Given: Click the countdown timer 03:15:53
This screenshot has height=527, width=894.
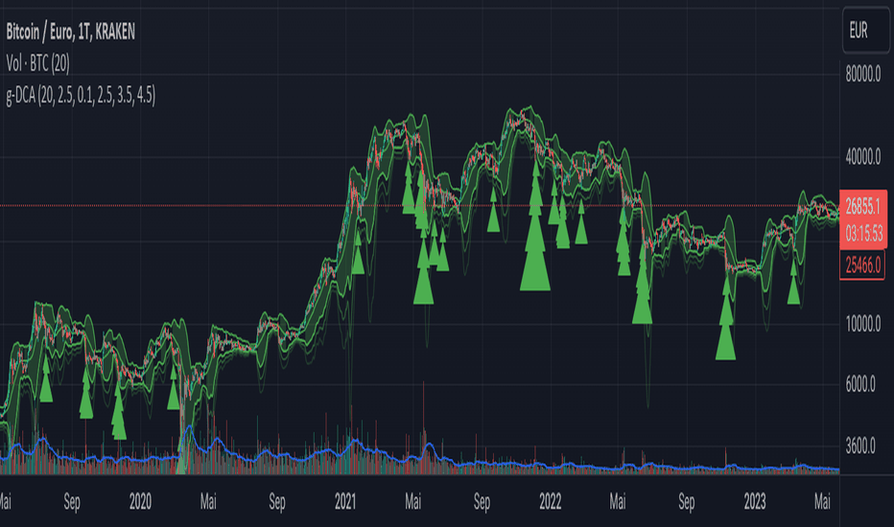Looking at the screenshot, I should click(x=863, y=233).
